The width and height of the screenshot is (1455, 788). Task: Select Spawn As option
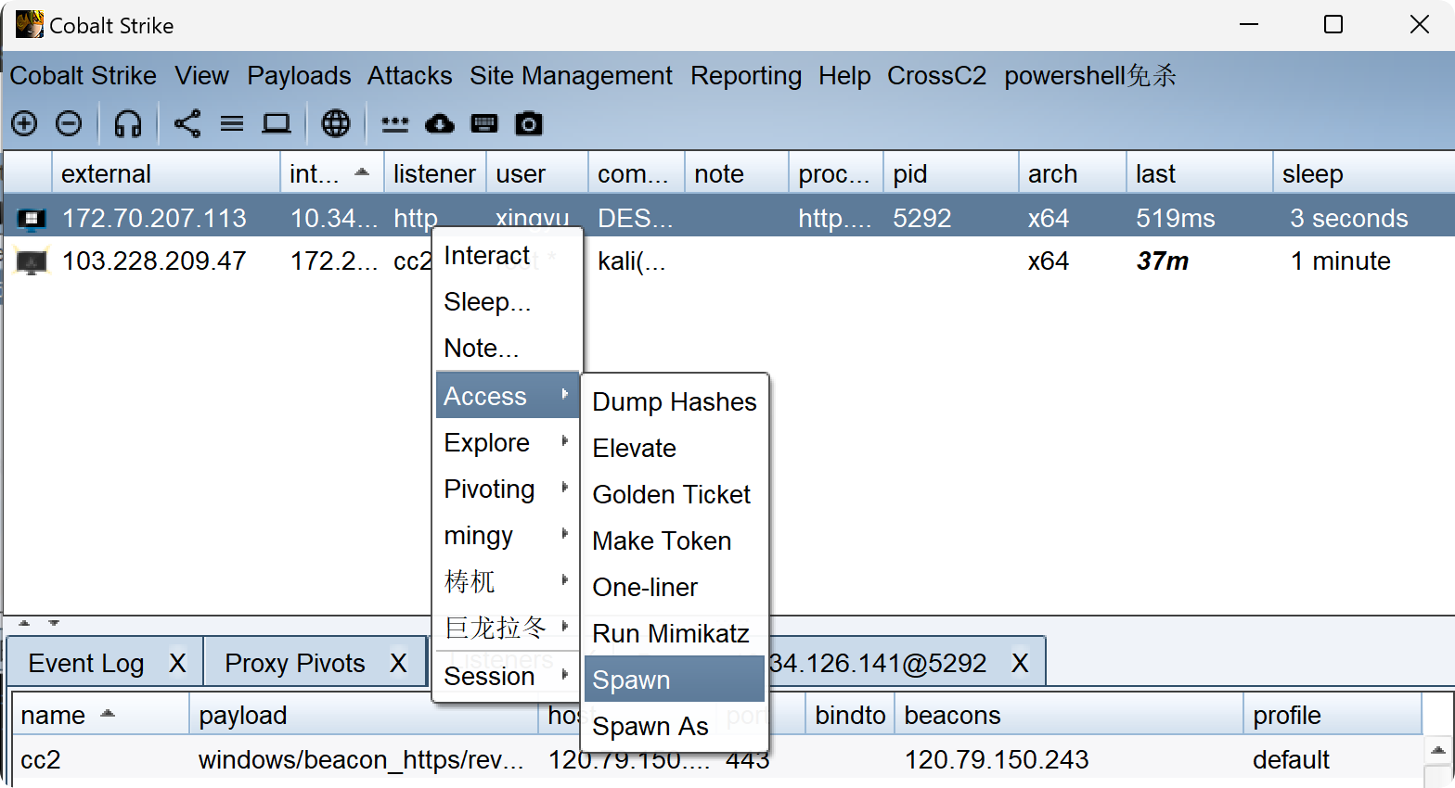pyautogui.click(x=675, y=726)
